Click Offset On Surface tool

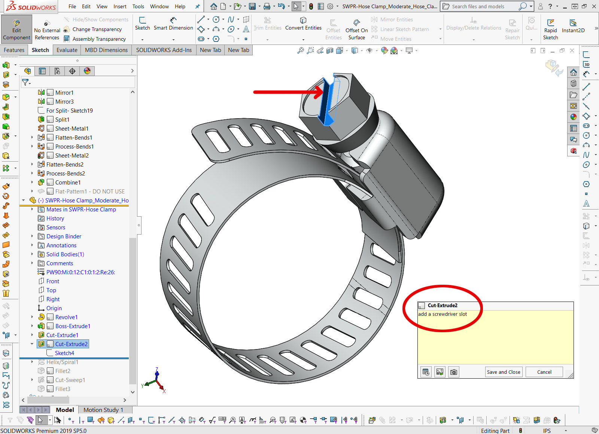(x=356, y=29)
